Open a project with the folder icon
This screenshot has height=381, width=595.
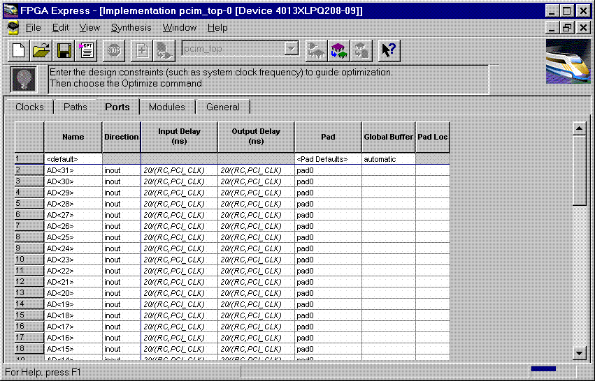tap(41, 50)
